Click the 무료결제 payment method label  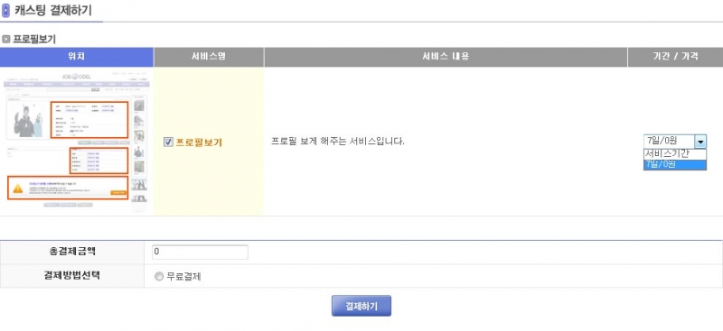pos(184,277)
